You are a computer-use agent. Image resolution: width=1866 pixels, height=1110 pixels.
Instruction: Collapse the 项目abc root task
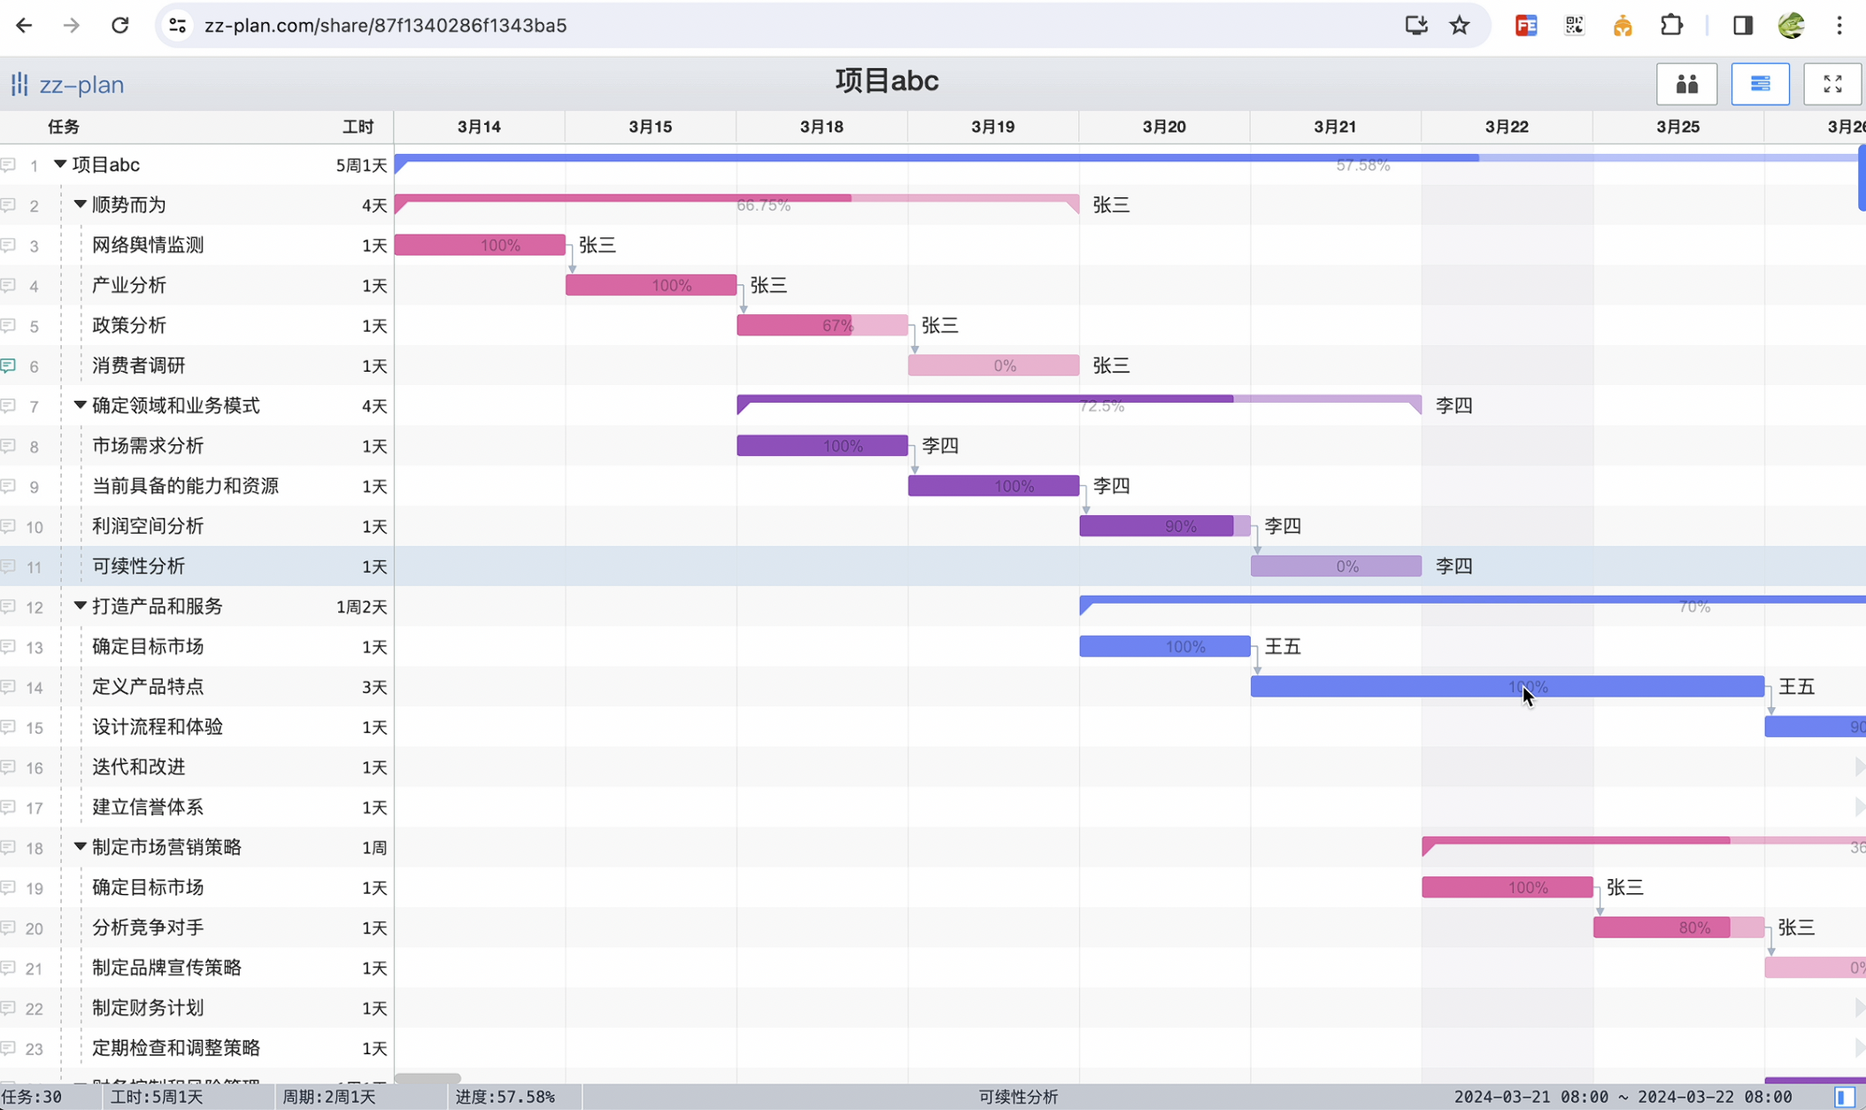[60, 164]
